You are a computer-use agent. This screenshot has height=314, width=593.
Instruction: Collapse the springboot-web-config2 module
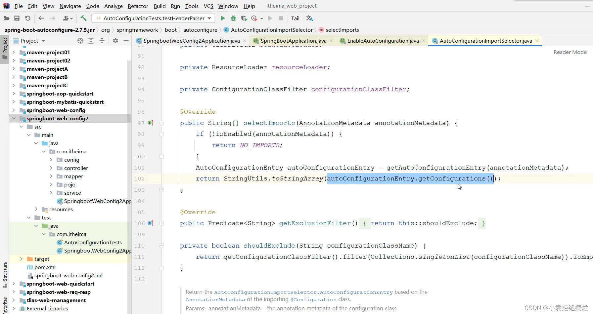(14, 118)
